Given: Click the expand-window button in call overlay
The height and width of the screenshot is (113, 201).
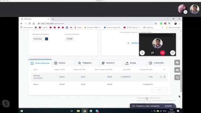Looking at the screenshot, I should (172, 53).
